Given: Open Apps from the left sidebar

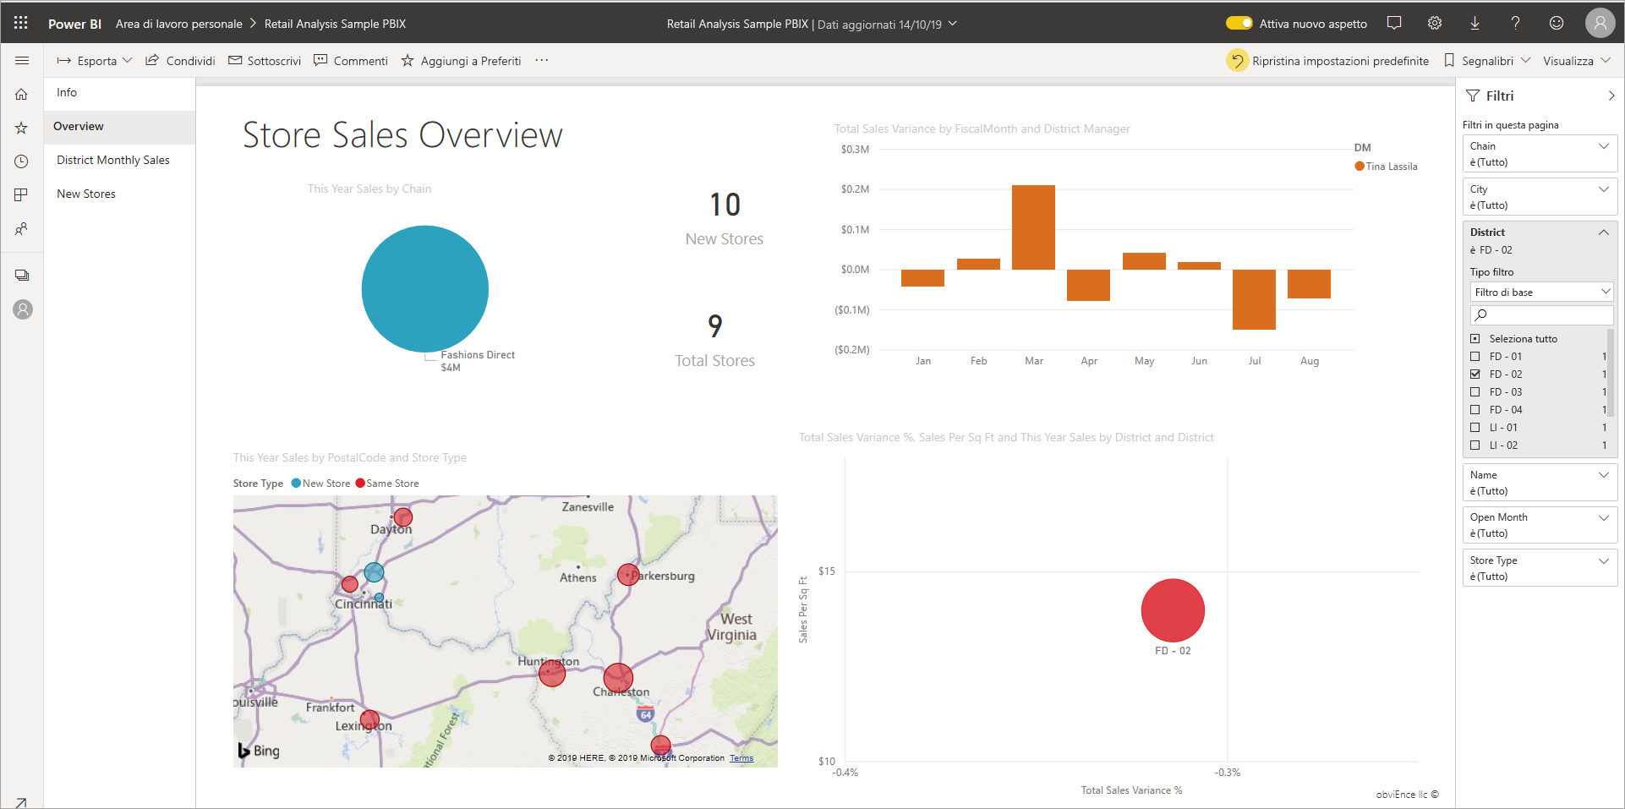Looking at the screenshot, I should pos(21,194).
